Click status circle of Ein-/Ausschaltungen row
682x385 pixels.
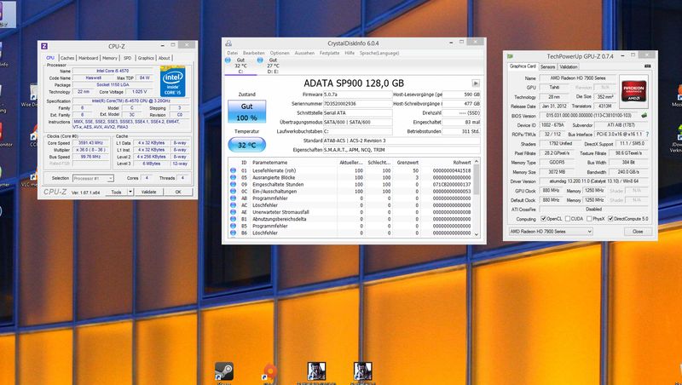(x=233, y=192)
